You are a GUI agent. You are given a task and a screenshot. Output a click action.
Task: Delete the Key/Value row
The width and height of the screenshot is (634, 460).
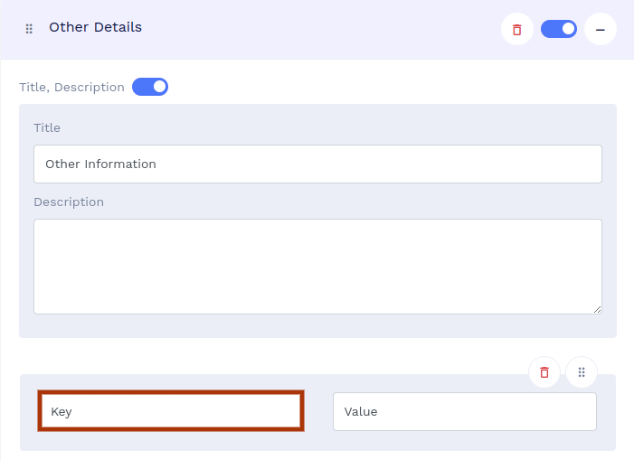(x=544, y=371)
